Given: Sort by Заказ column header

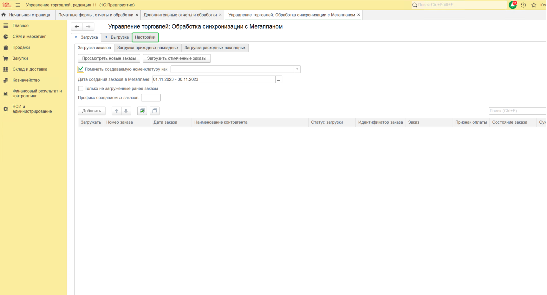Looking at the screenshot, I should point(429,122).
